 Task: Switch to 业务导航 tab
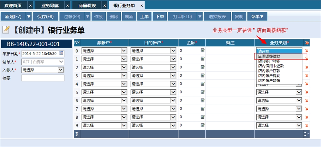50,6
